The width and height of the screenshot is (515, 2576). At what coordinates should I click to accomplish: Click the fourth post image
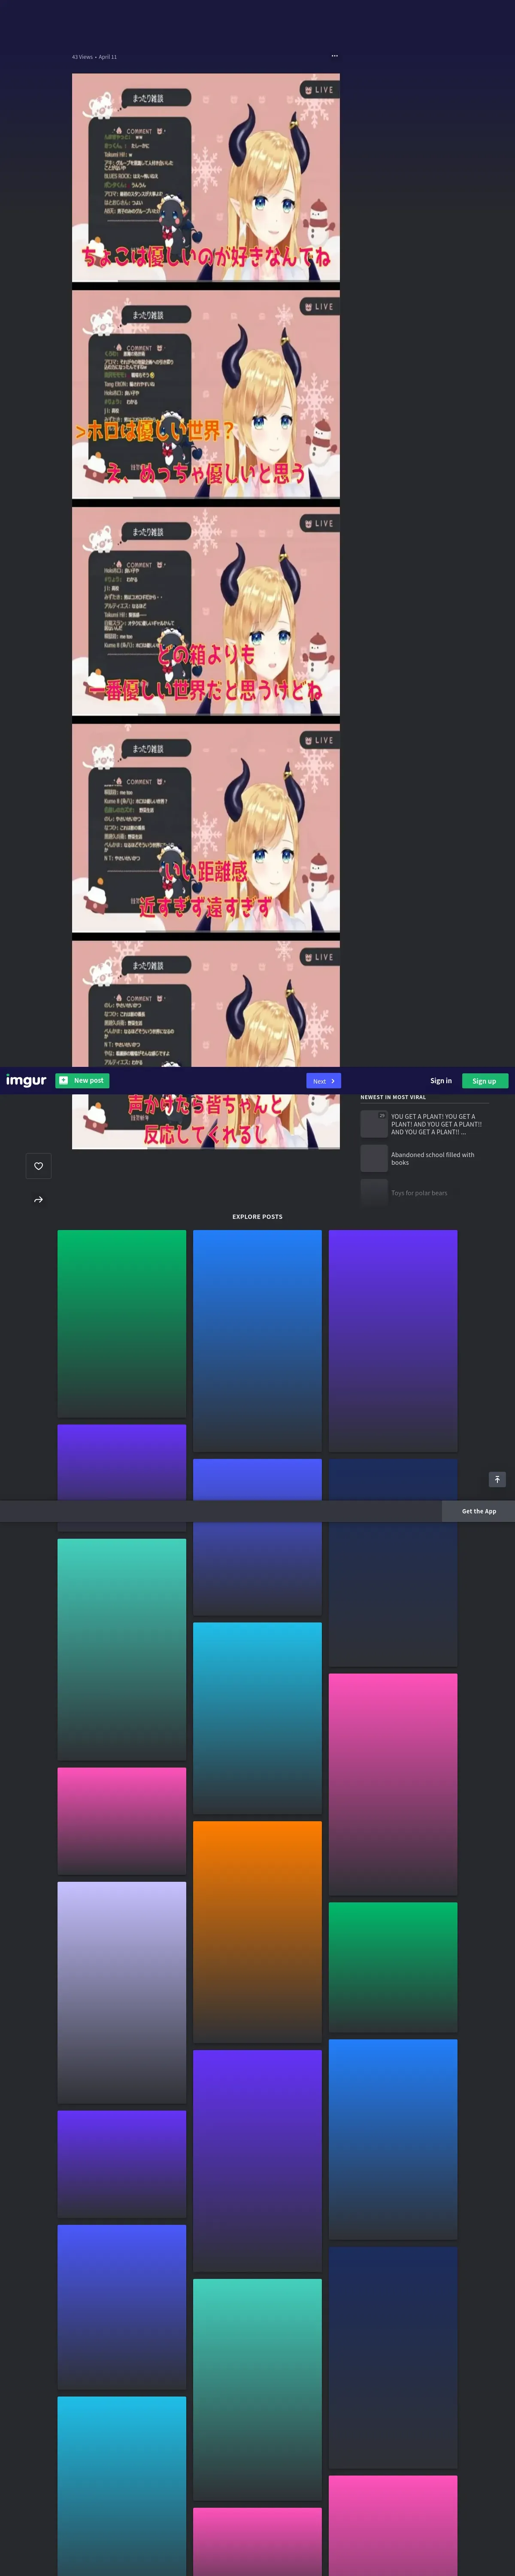206,829
